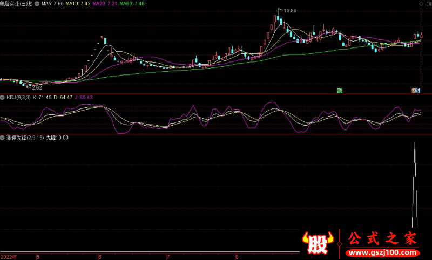Image resolution: width=432 pixels, height=260 pixels.
Task: Open dropdown next to 宝塔实业(日线) title
Action: pos(36,3)
